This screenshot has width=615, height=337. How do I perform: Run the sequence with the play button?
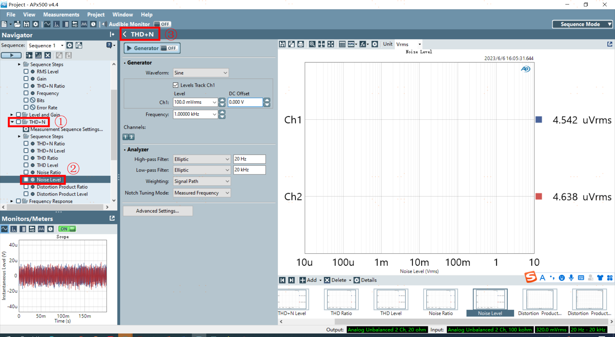(11, 55)
